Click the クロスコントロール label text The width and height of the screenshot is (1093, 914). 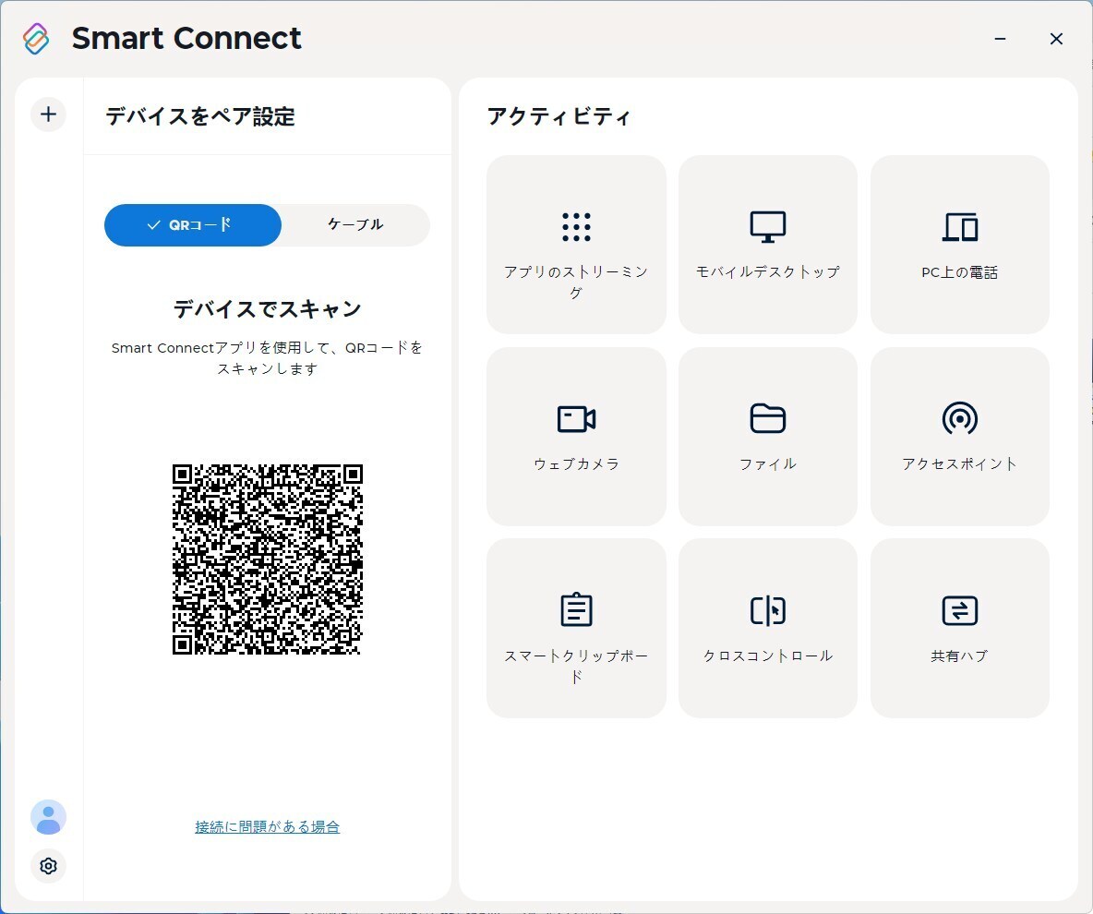point(768,655)
